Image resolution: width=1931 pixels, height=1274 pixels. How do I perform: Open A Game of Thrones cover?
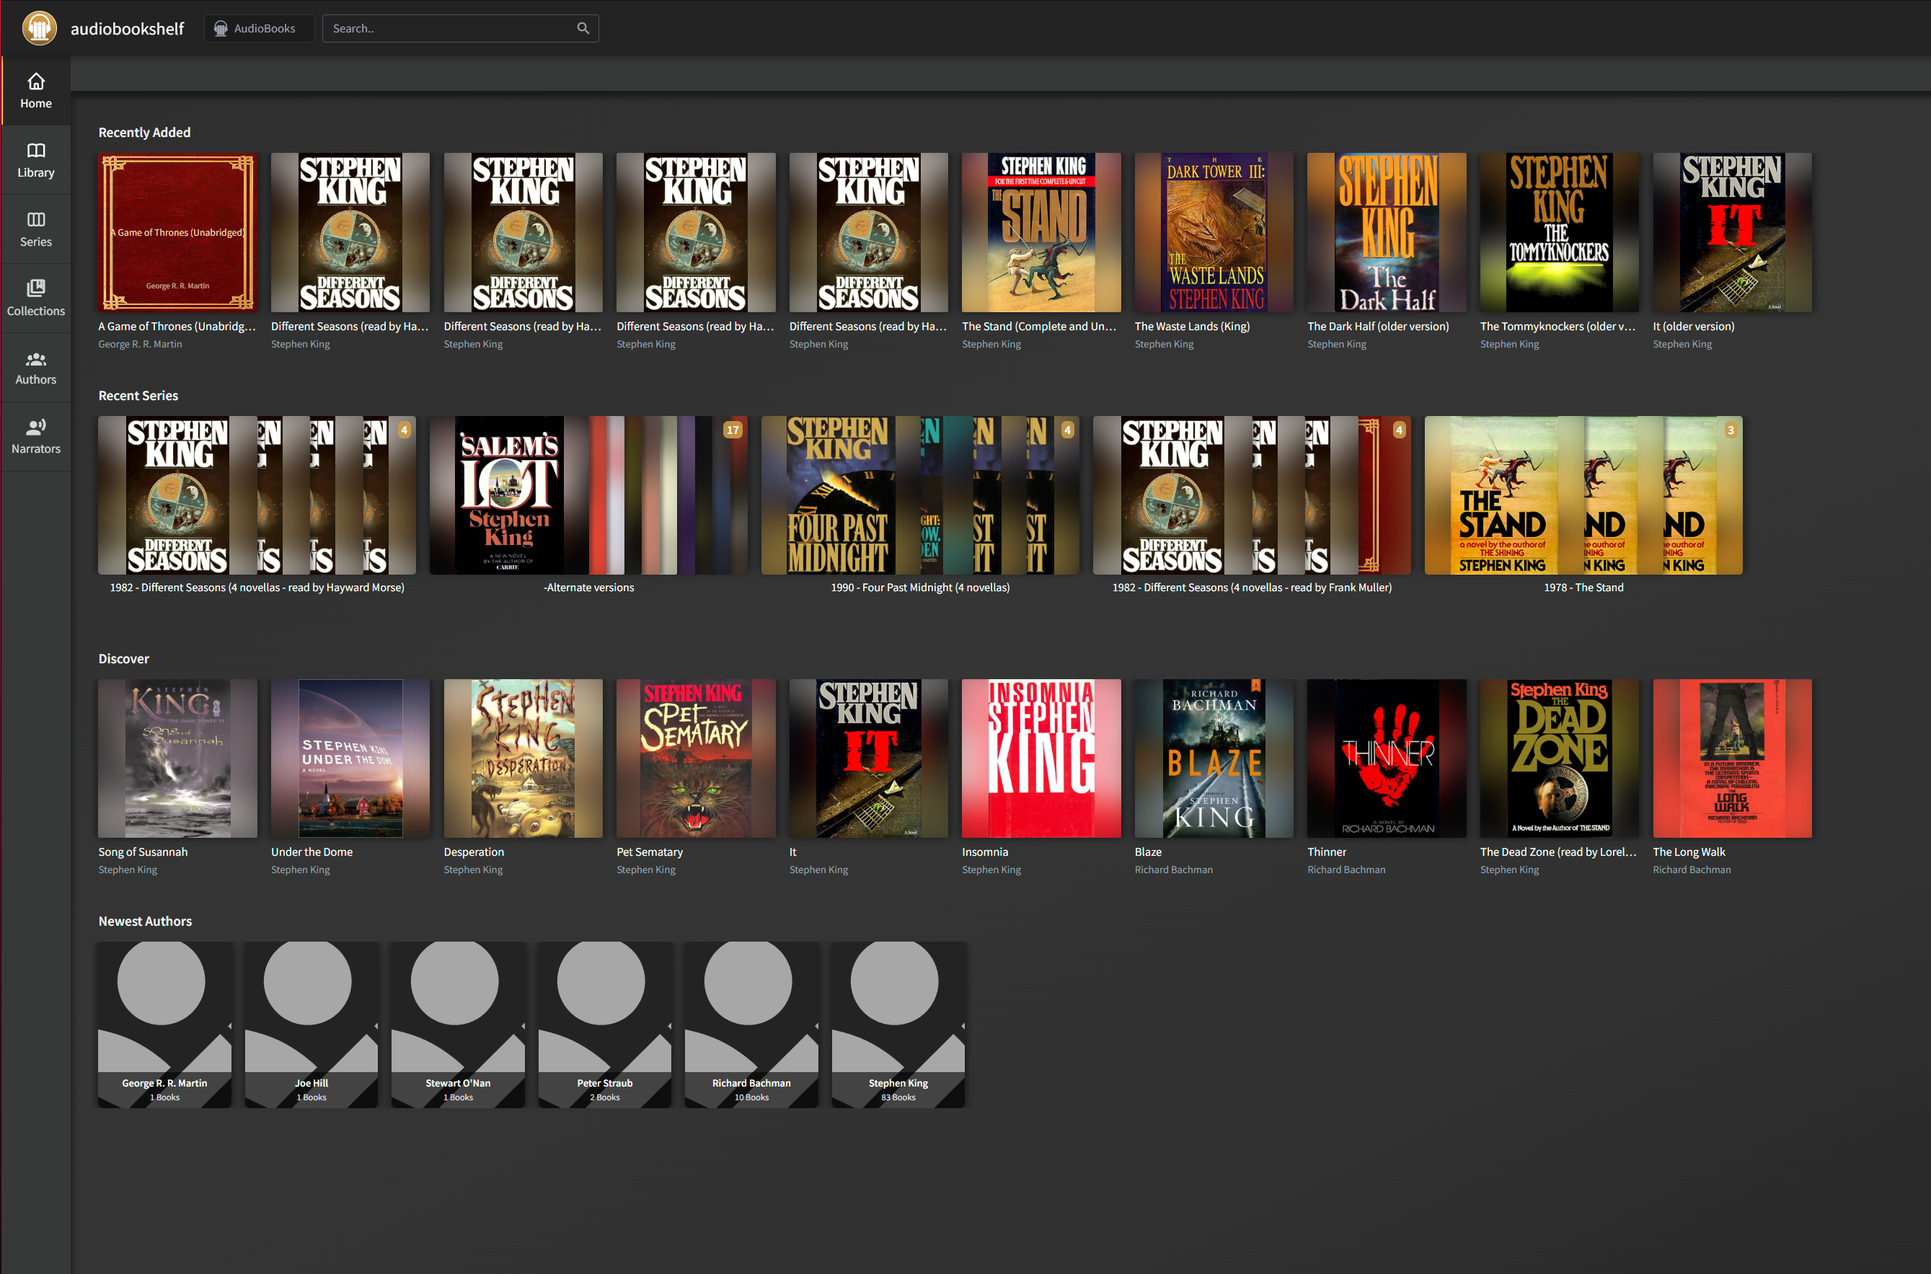[178, 232]
